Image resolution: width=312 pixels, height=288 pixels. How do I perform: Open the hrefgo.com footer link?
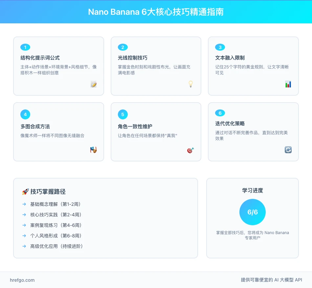click(x=22, y=280)
